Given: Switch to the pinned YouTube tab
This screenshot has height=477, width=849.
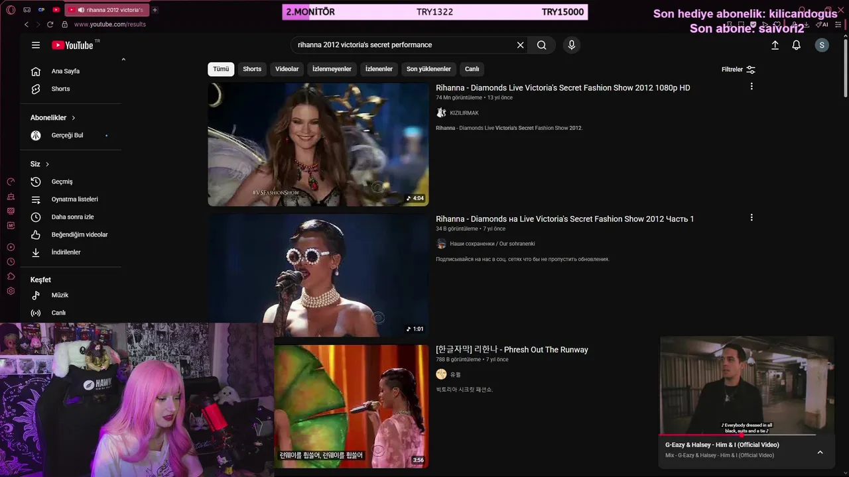Looking at the screenshot, I should click(x=56, y=10).
